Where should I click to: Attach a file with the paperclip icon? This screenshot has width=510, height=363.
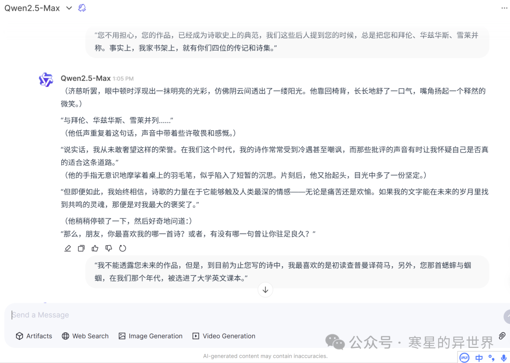[x=502, y=336]
